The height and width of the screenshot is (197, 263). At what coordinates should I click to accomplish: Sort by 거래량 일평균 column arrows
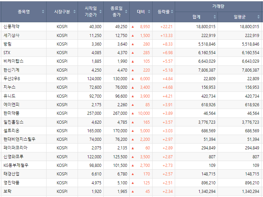point(258,17)
